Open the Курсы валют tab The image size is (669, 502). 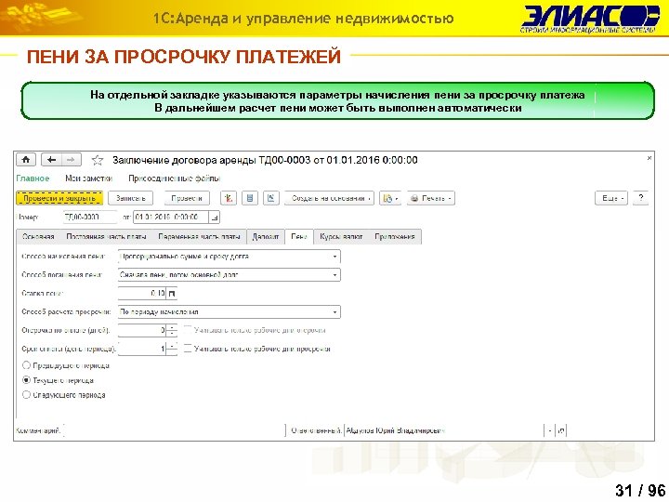(341, 236)
